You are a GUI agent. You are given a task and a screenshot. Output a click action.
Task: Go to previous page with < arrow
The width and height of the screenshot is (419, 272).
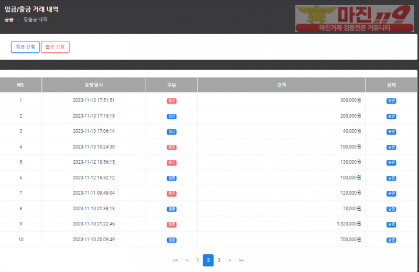click(x=187, y=260)
